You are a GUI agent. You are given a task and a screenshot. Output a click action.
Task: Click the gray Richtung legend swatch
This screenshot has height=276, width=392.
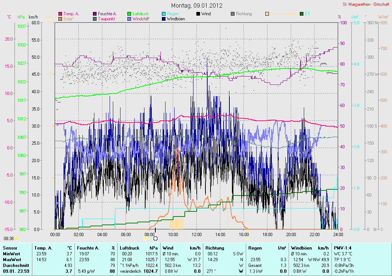pos(233,14)
